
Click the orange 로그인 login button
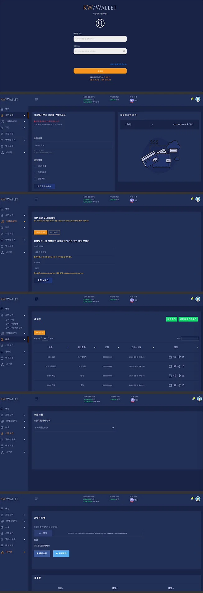coord(100,71)
